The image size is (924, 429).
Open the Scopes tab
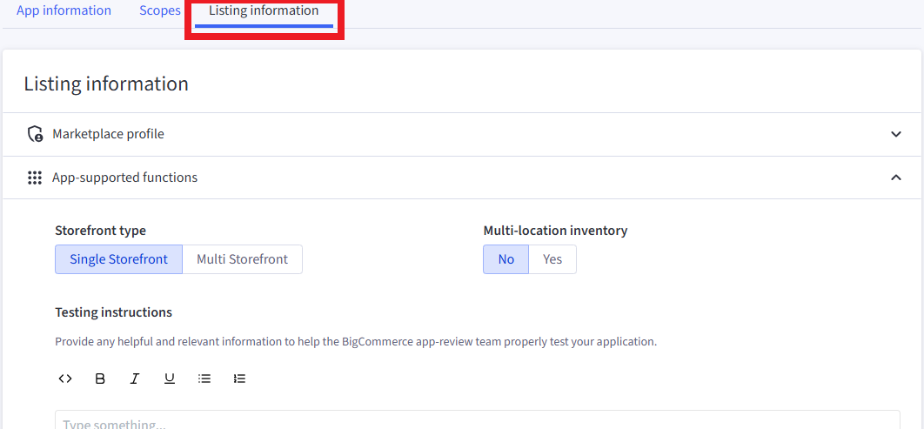[160, 11]
